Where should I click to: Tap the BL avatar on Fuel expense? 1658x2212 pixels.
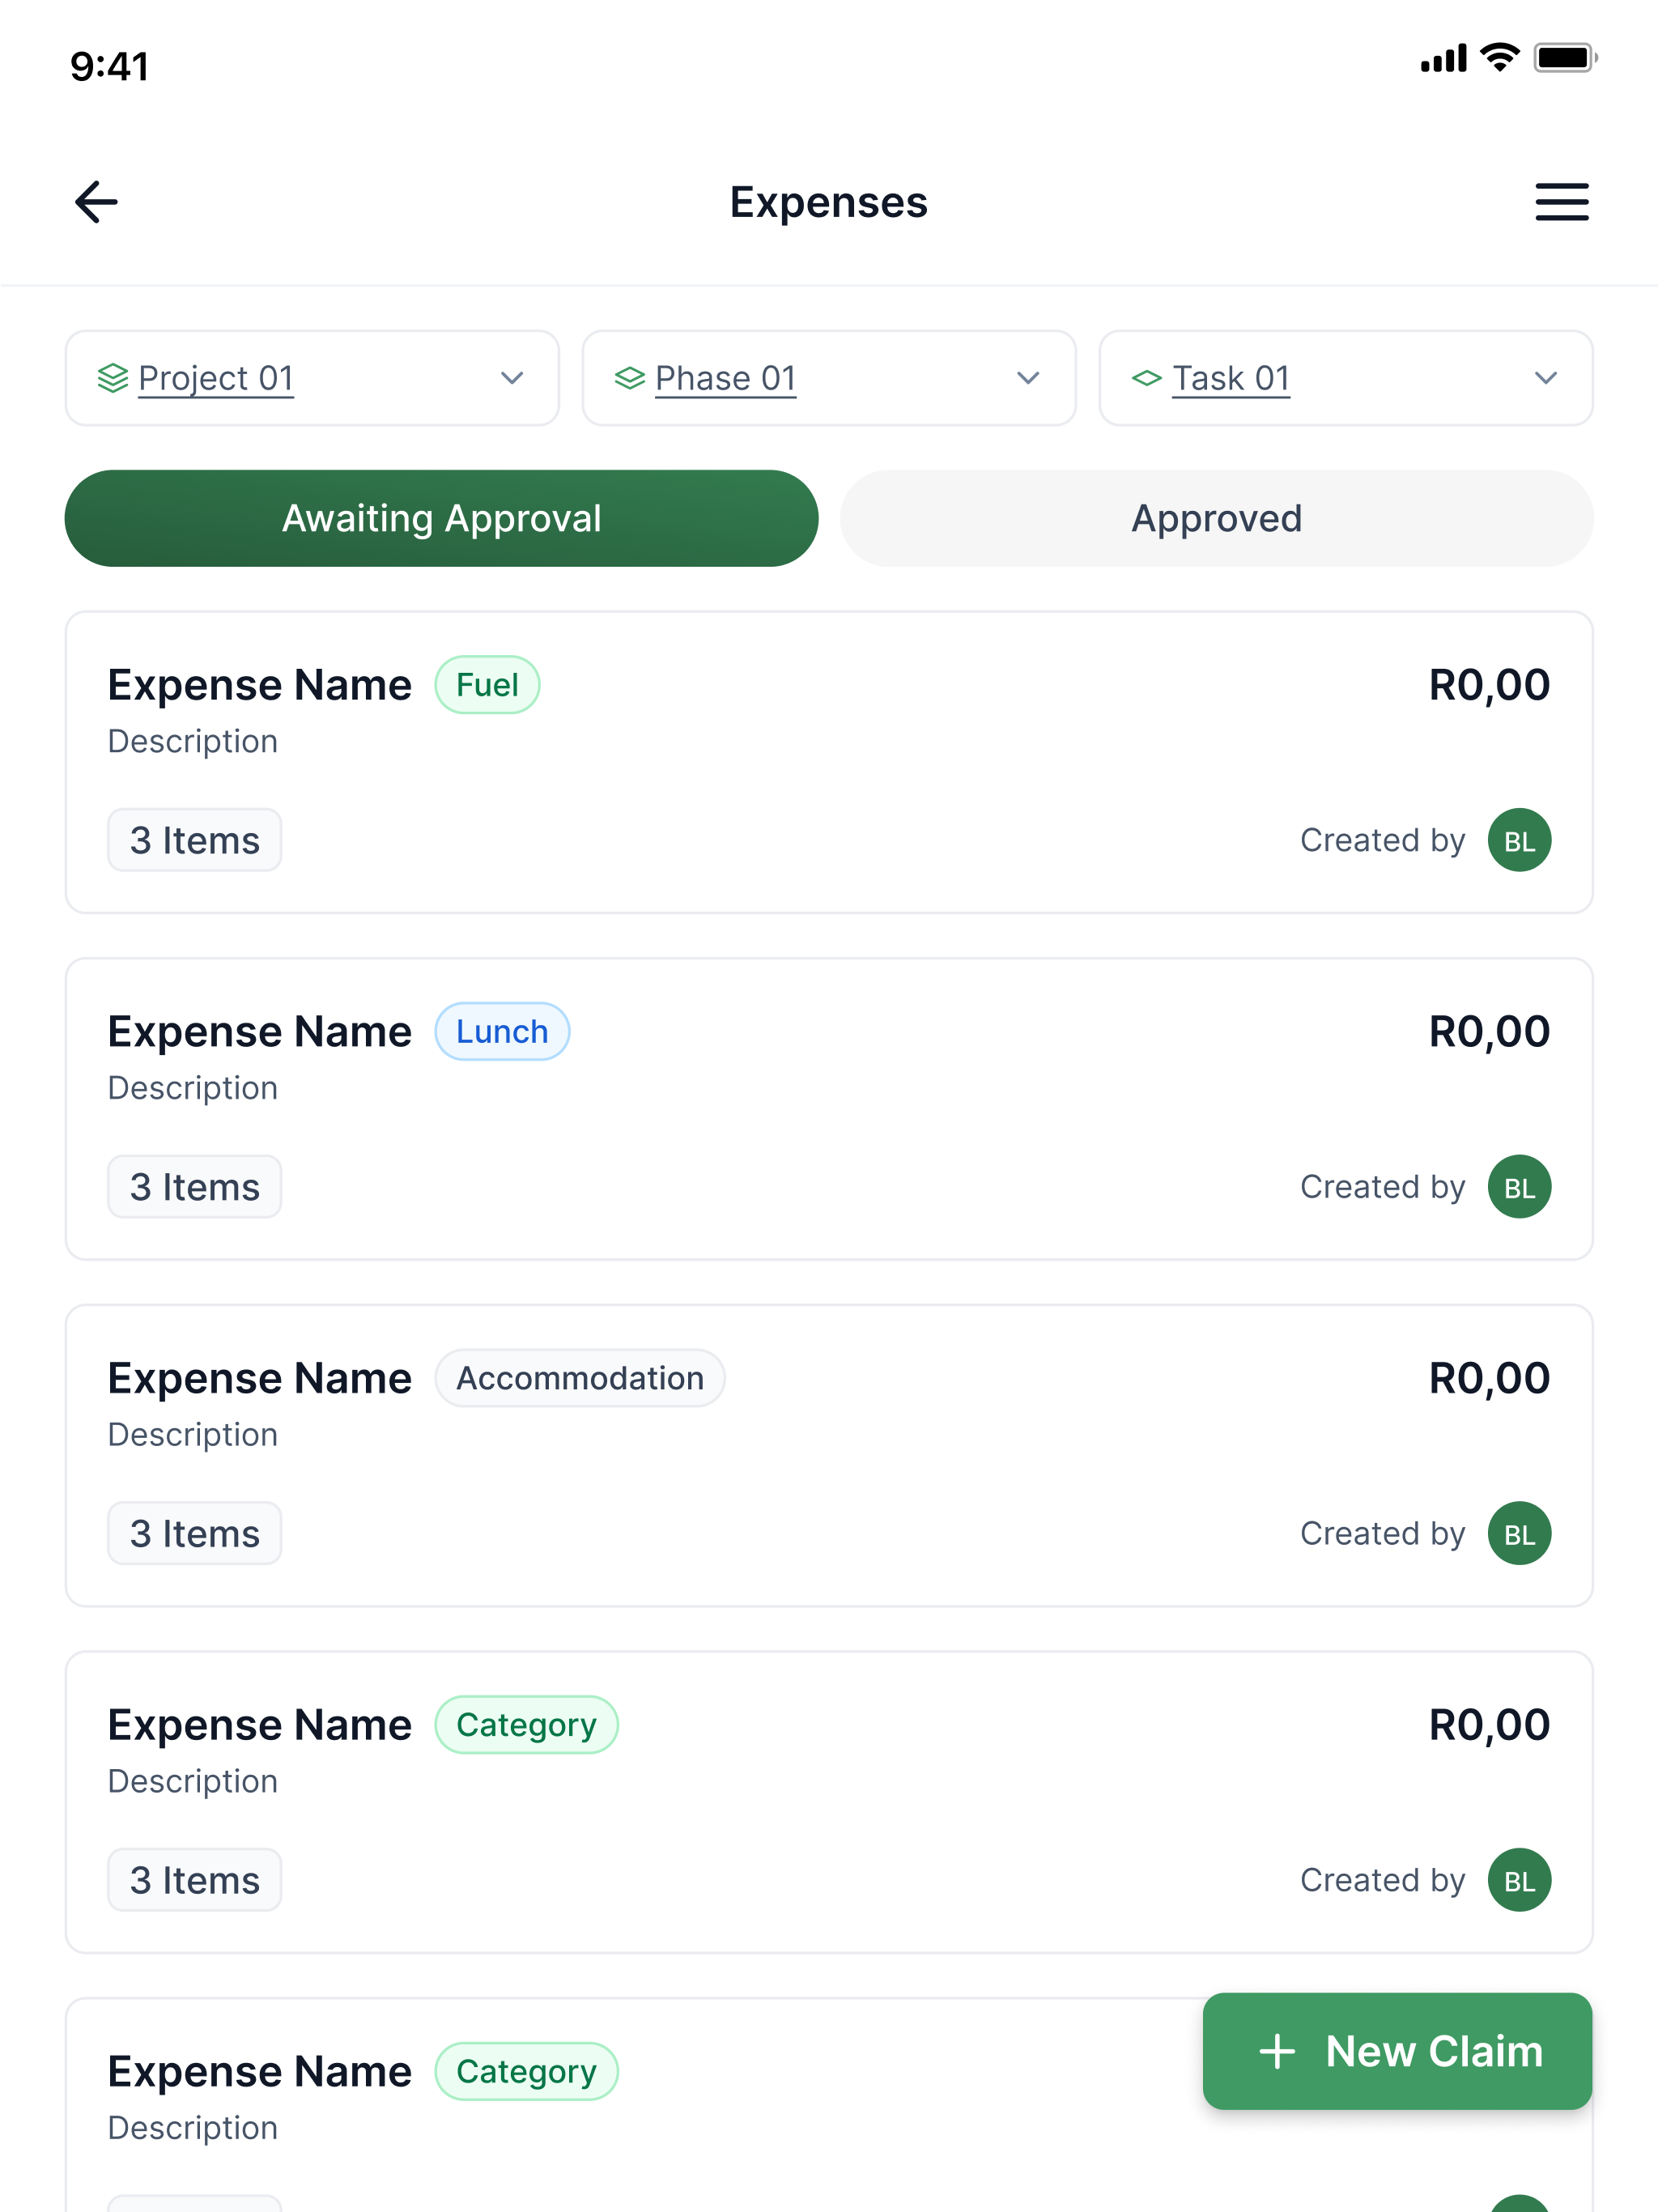[1519, 840]
